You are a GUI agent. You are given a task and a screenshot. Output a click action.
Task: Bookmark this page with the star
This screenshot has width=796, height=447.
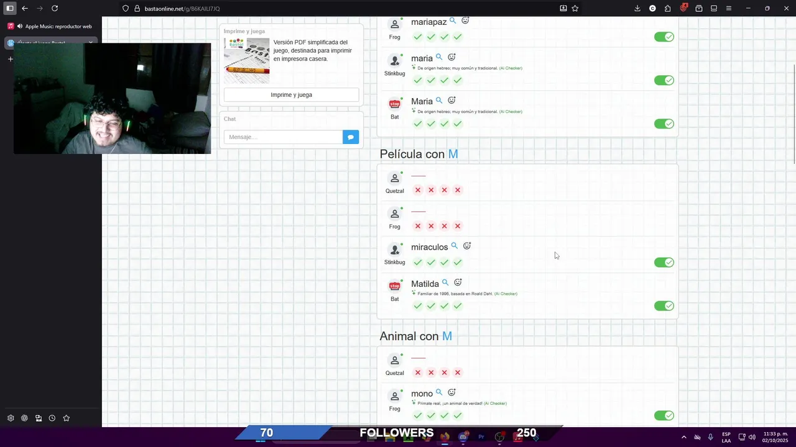[575, 8]
